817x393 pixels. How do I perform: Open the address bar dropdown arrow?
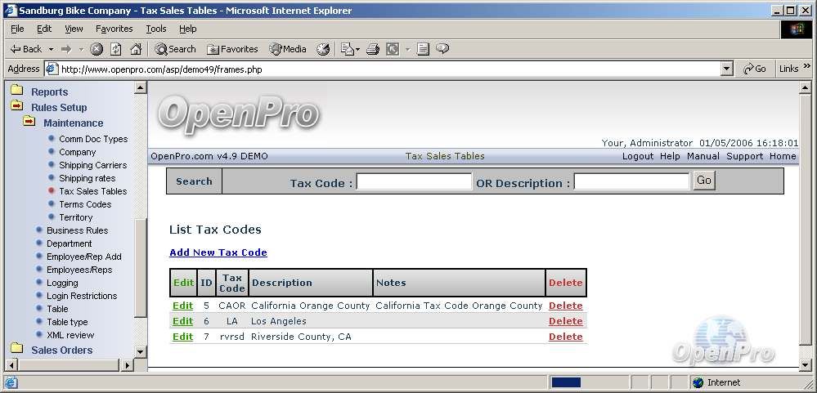point(726,69)
